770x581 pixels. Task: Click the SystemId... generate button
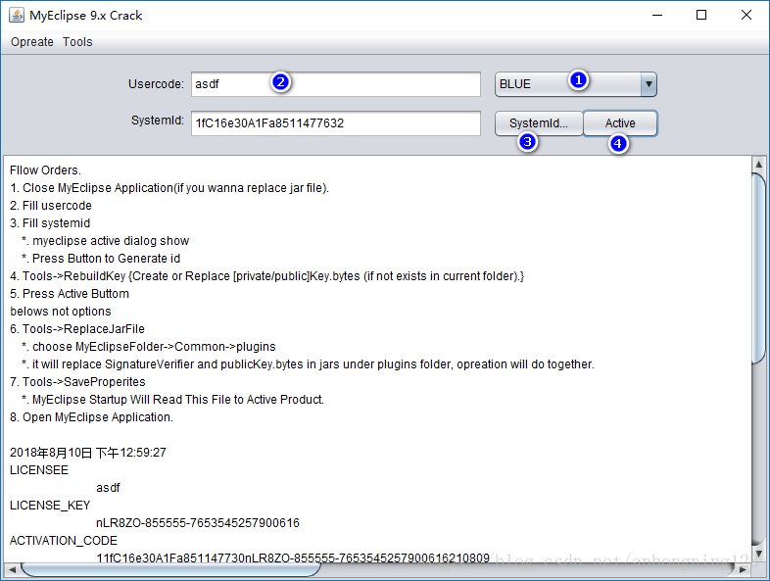click(x=539, y=122)
